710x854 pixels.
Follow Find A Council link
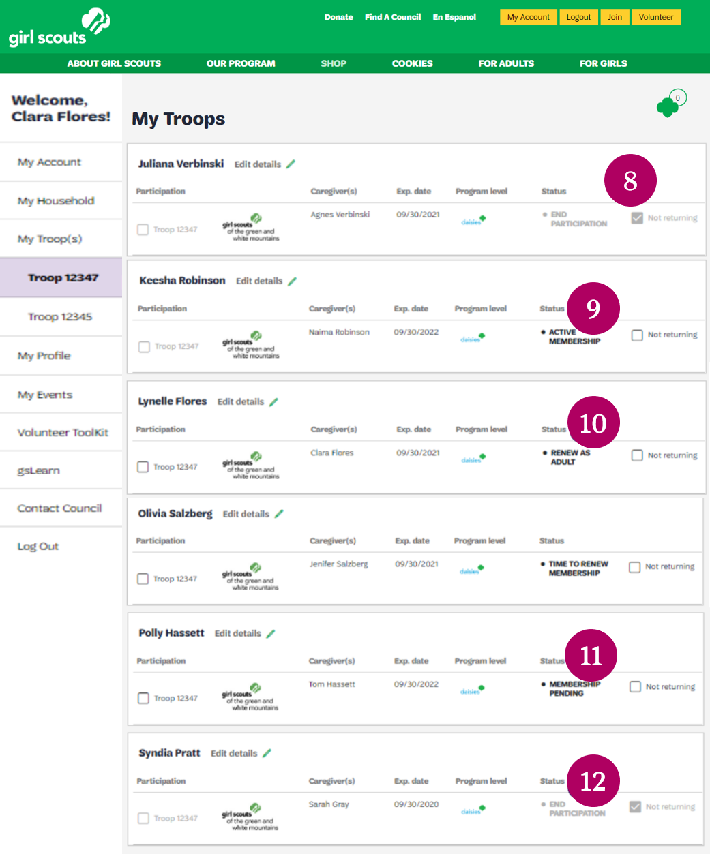point(393,17)
